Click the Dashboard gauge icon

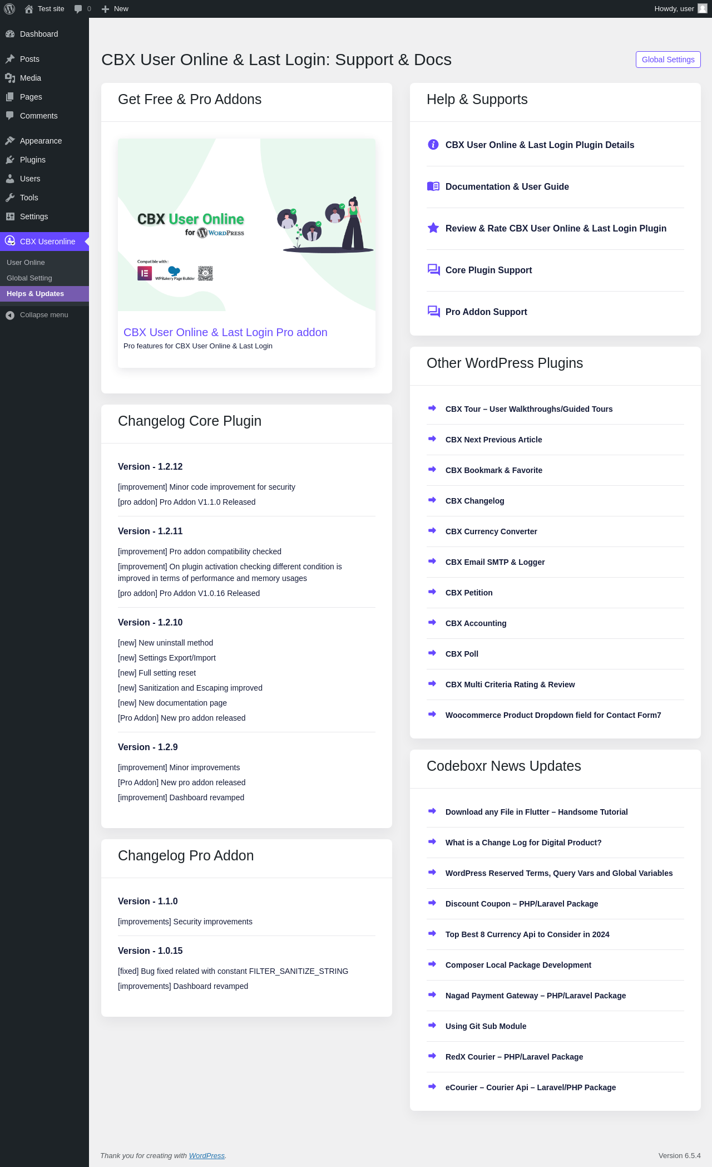click(x=10, y=34)
